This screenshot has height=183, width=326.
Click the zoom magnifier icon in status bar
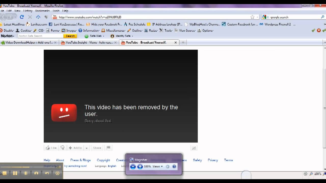[x=311, y=174]
